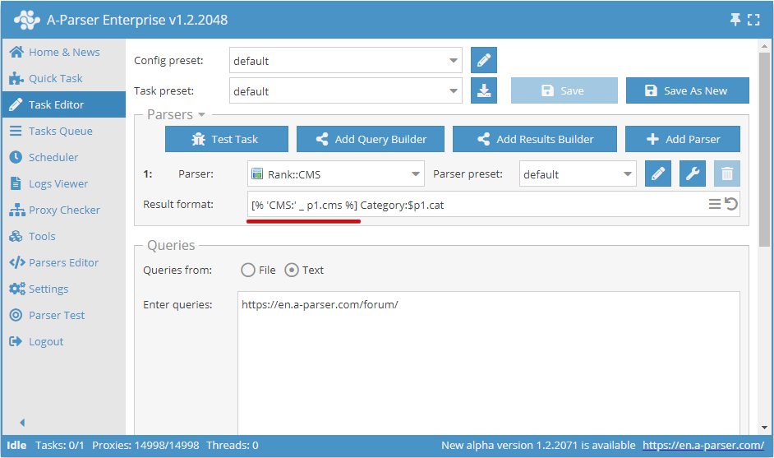Open the Task preset dropdown

[454, 91]
